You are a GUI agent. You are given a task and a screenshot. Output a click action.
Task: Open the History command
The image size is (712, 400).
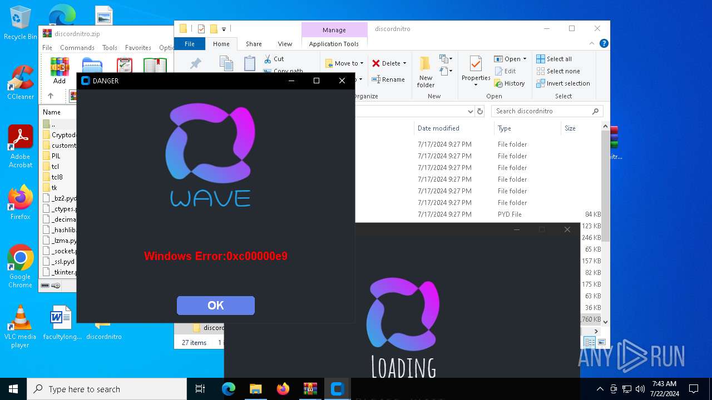click(x=510, y=83)
